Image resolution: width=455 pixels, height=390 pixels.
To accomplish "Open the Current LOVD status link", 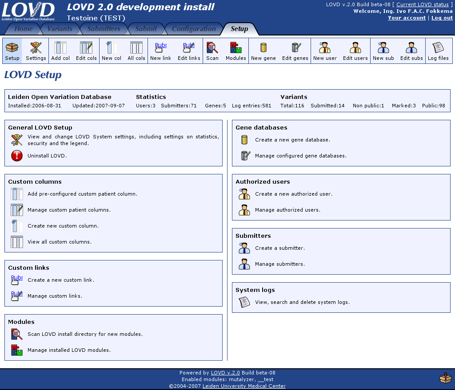I will click(423, 4).
